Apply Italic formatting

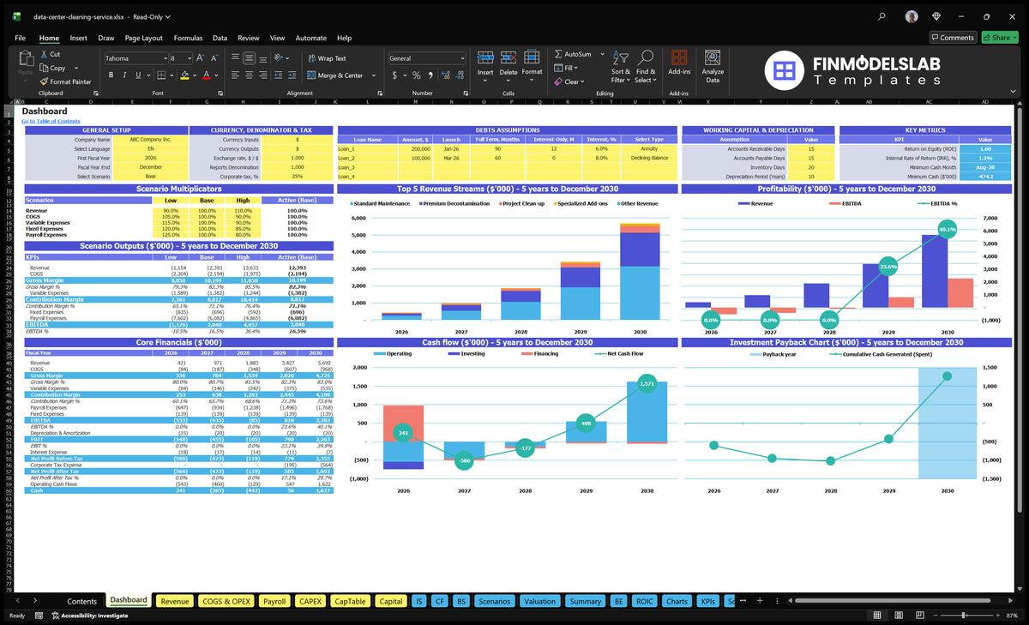click(x=124, y=75)
